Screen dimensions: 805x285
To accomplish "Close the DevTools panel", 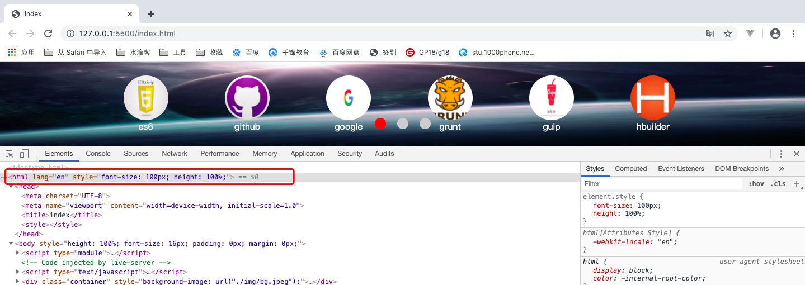I will coord(797,154).
